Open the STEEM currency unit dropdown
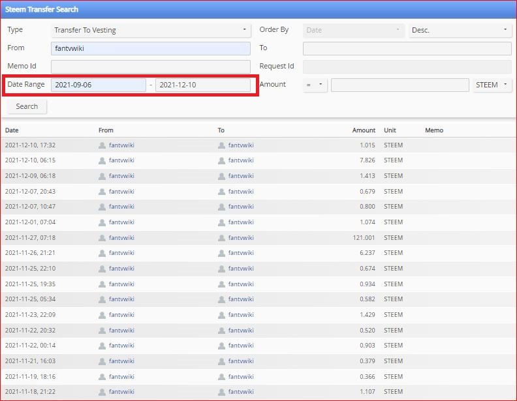Image resolution: width=517 pixels, height=401 pixels. (x=492, y=85)
